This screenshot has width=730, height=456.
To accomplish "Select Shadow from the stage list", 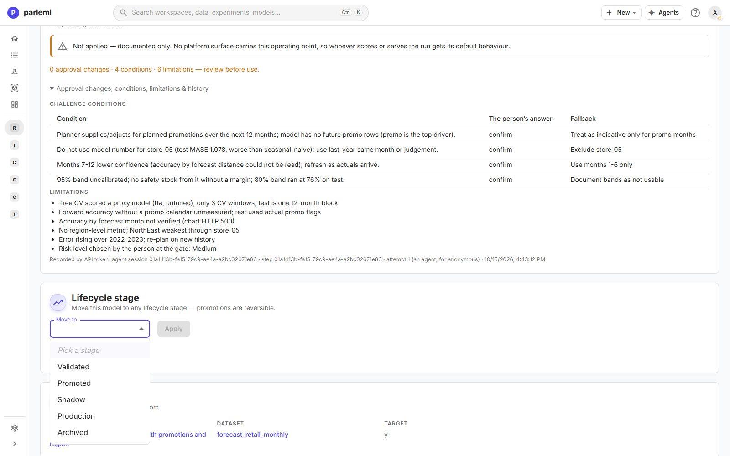I will (100, 399).
